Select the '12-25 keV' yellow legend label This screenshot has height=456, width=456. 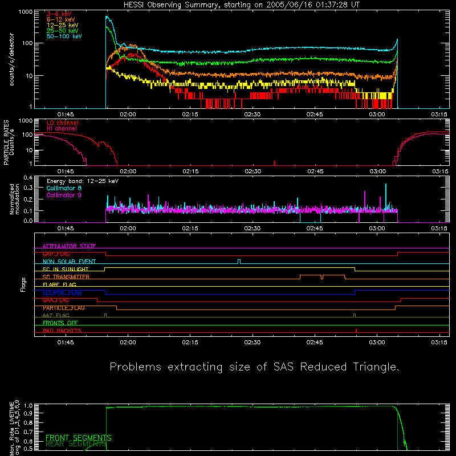pos(62,25)
